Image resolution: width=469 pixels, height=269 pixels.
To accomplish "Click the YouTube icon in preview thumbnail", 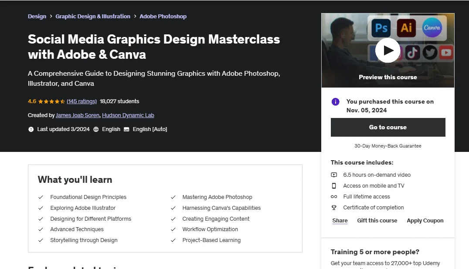I will [446, 53].
